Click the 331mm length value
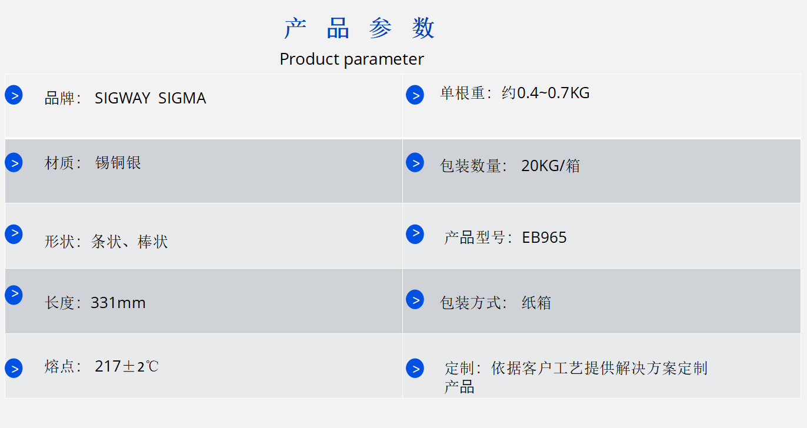 coord(118,303)
